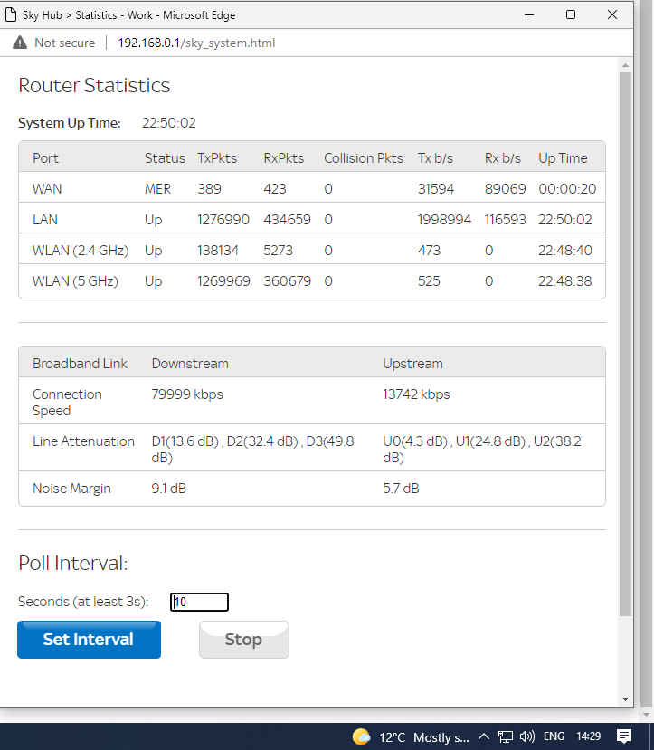Open the network icon in system tray
This screenshot has height=750, width=654.
(x=506, y=736)
